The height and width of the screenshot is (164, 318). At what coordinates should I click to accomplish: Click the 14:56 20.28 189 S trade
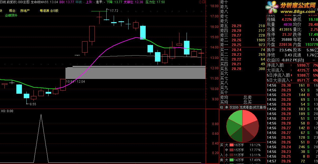[292, 114]
